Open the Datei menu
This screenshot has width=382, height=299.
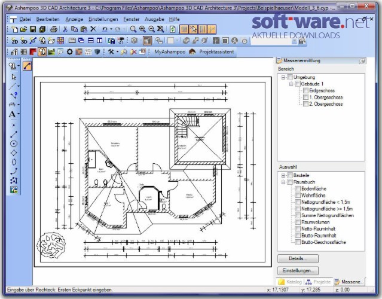pyautogui.click(x=25, y=19)
